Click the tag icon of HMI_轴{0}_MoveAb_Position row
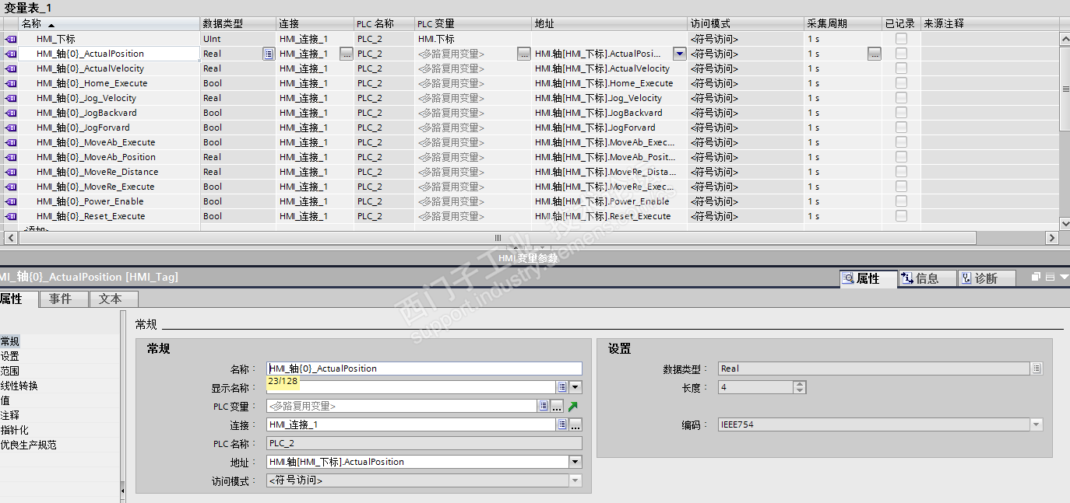 click(x=10, y=157)
